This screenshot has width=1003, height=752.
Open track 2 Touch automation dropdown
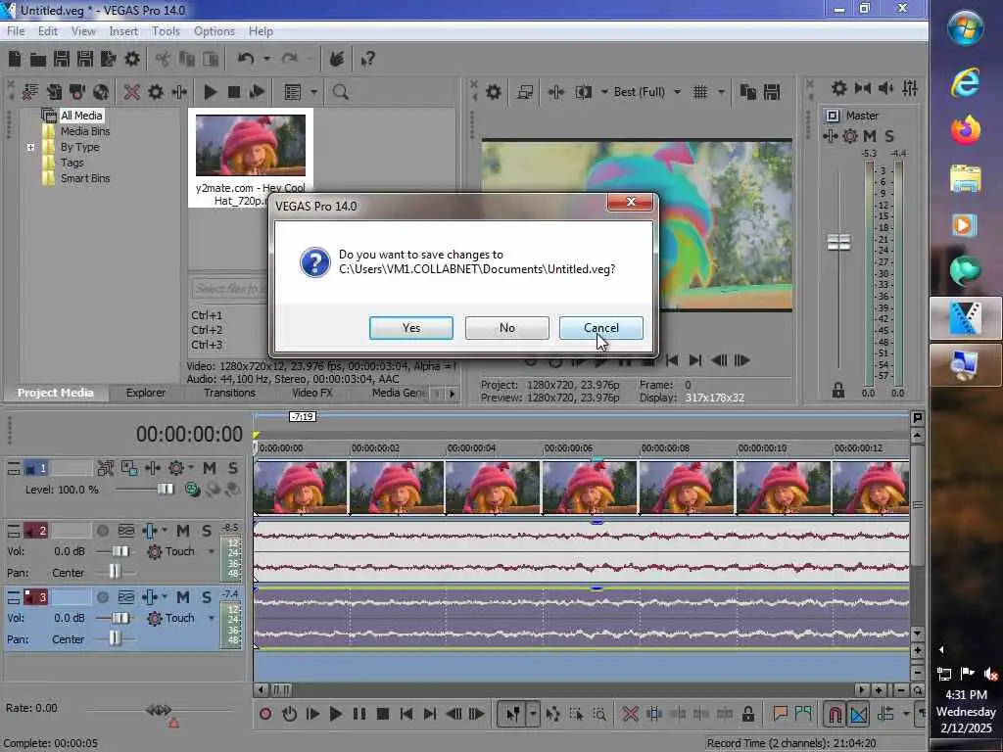pyautogui.click(x=212, y=551)
